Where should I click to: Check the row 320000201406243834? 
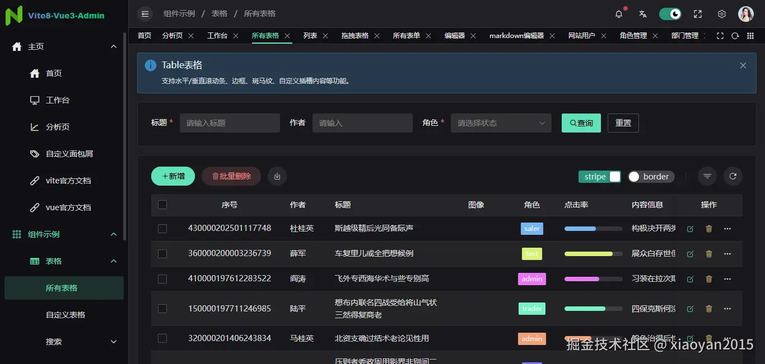162,338
